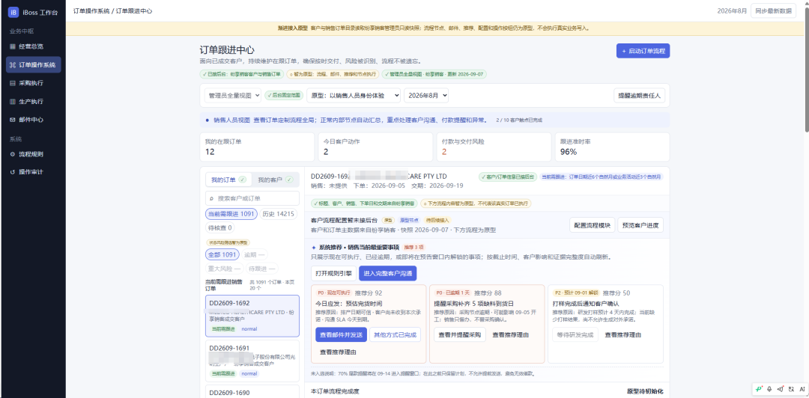Open 邮件中心 in the sidebar
This screenshot has height=398, width=809.
pos(33,120)
